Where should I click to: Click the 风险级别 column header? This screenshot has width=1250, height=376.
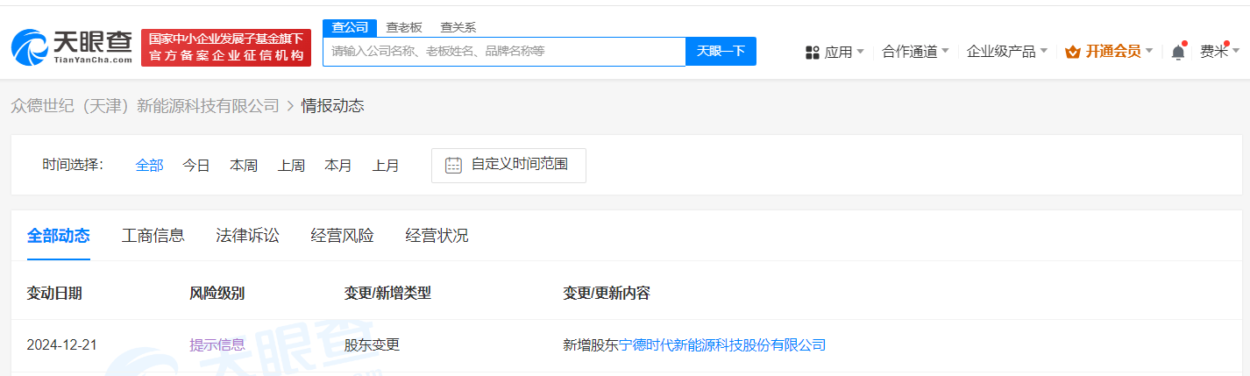[217, 293]
